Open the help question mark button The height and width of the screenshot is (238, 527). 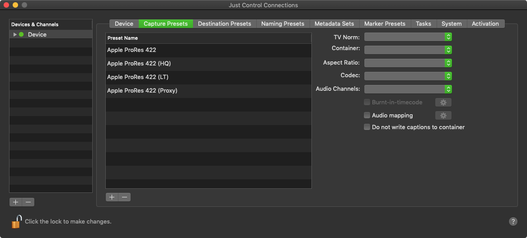pos(513,221)
